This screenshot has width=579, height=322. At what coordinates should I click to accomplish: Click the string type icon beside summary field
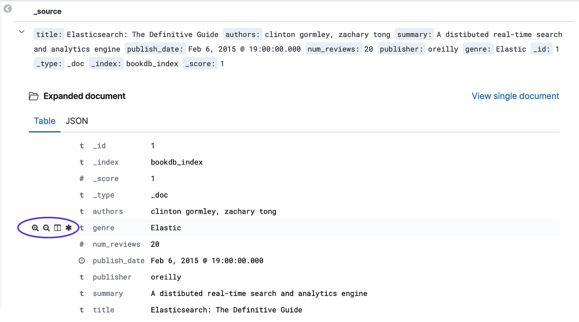point(82,293)
